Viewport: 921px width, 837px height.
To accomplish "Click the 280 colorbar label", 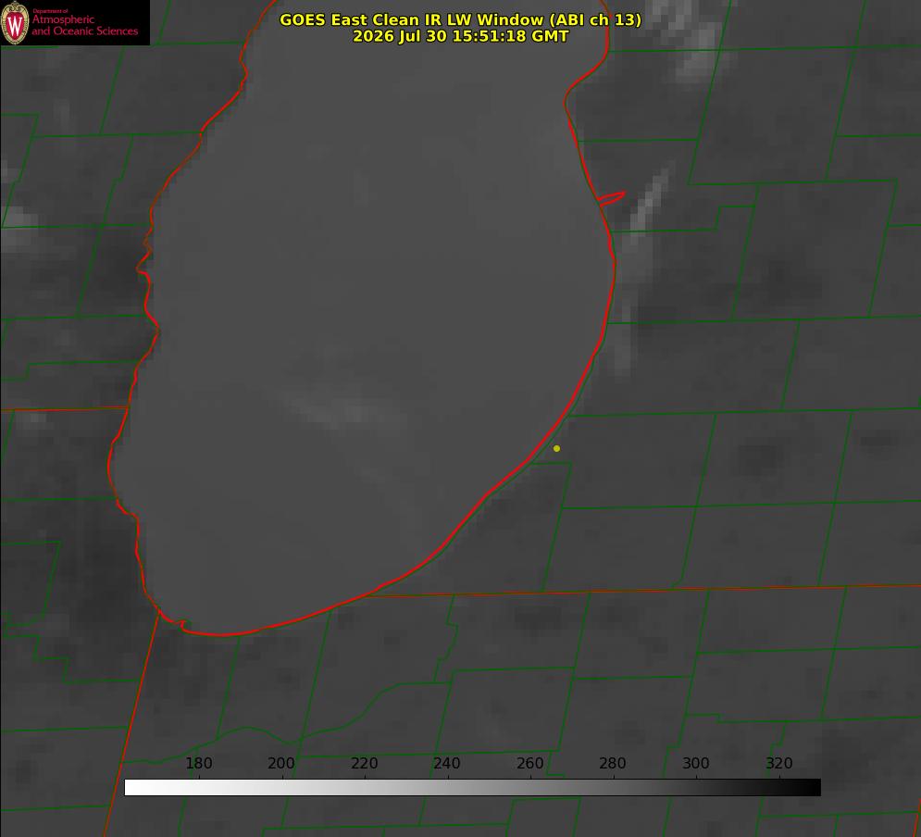I will [x=613, y=764].
